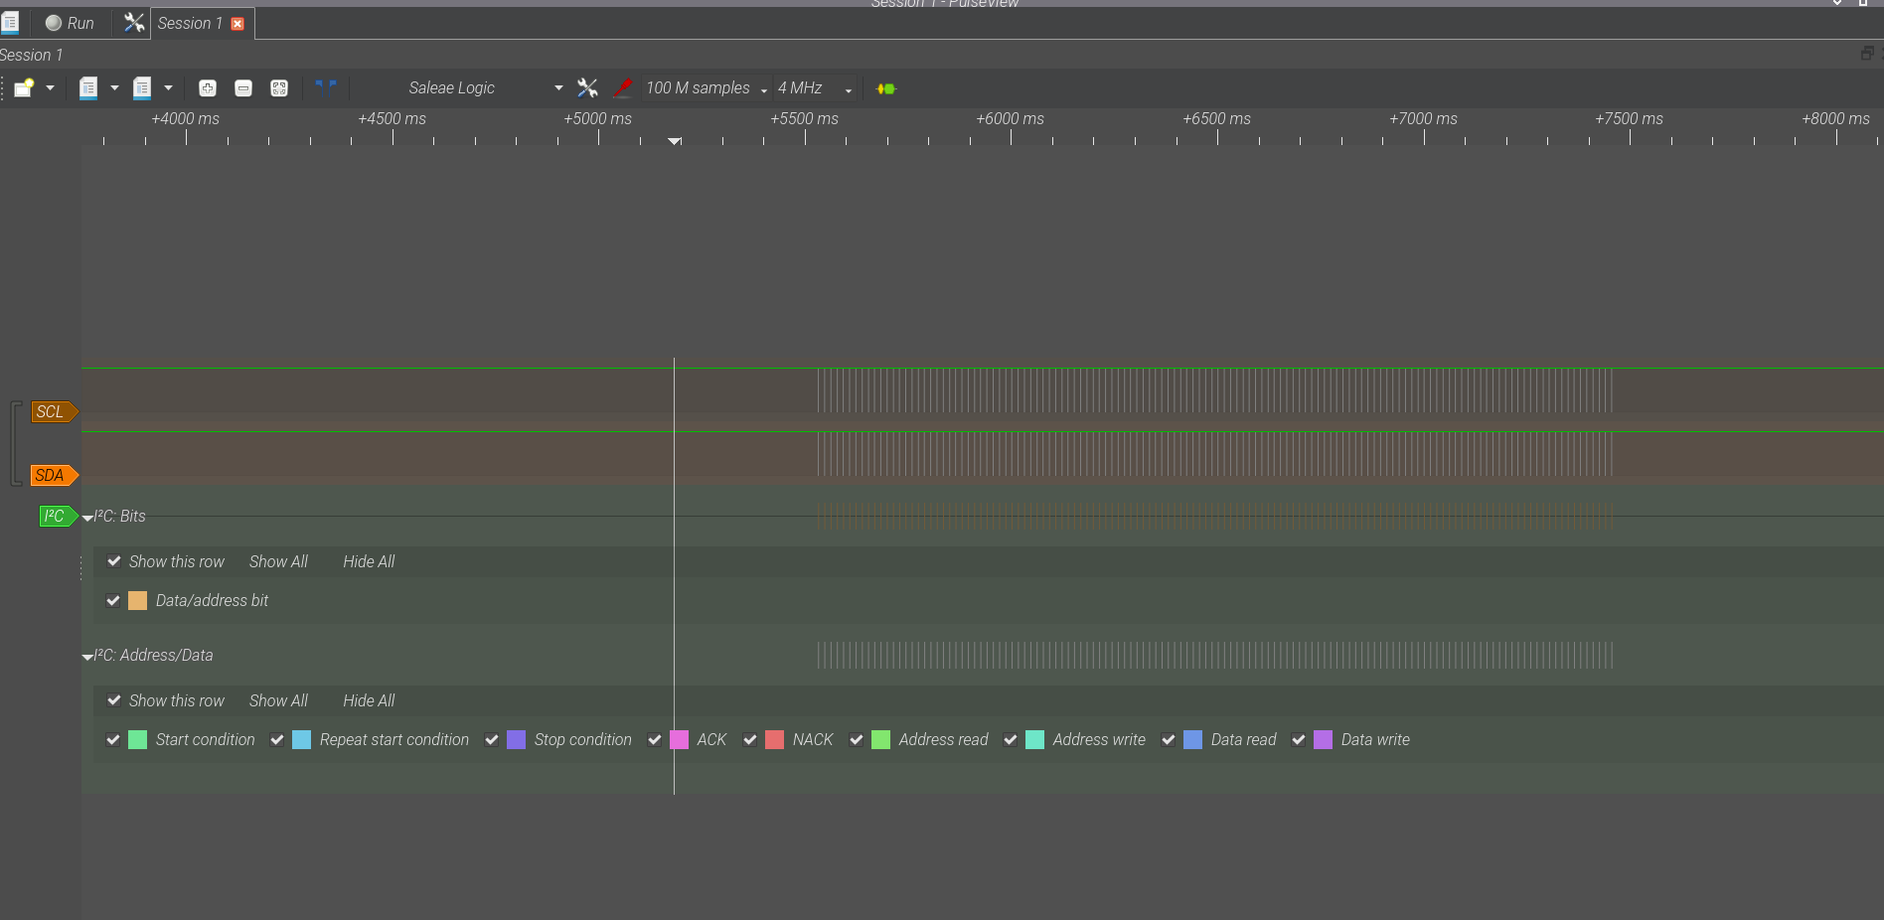Click the Run capture button

pyautogui.click(x=70, y=23)
